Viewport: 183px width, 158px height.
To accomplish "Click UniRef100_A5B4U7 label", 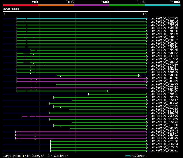I will 164,41.
